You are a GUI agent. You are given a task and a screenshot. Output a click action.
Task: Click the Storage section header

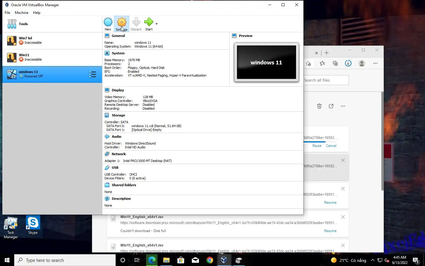118,115
